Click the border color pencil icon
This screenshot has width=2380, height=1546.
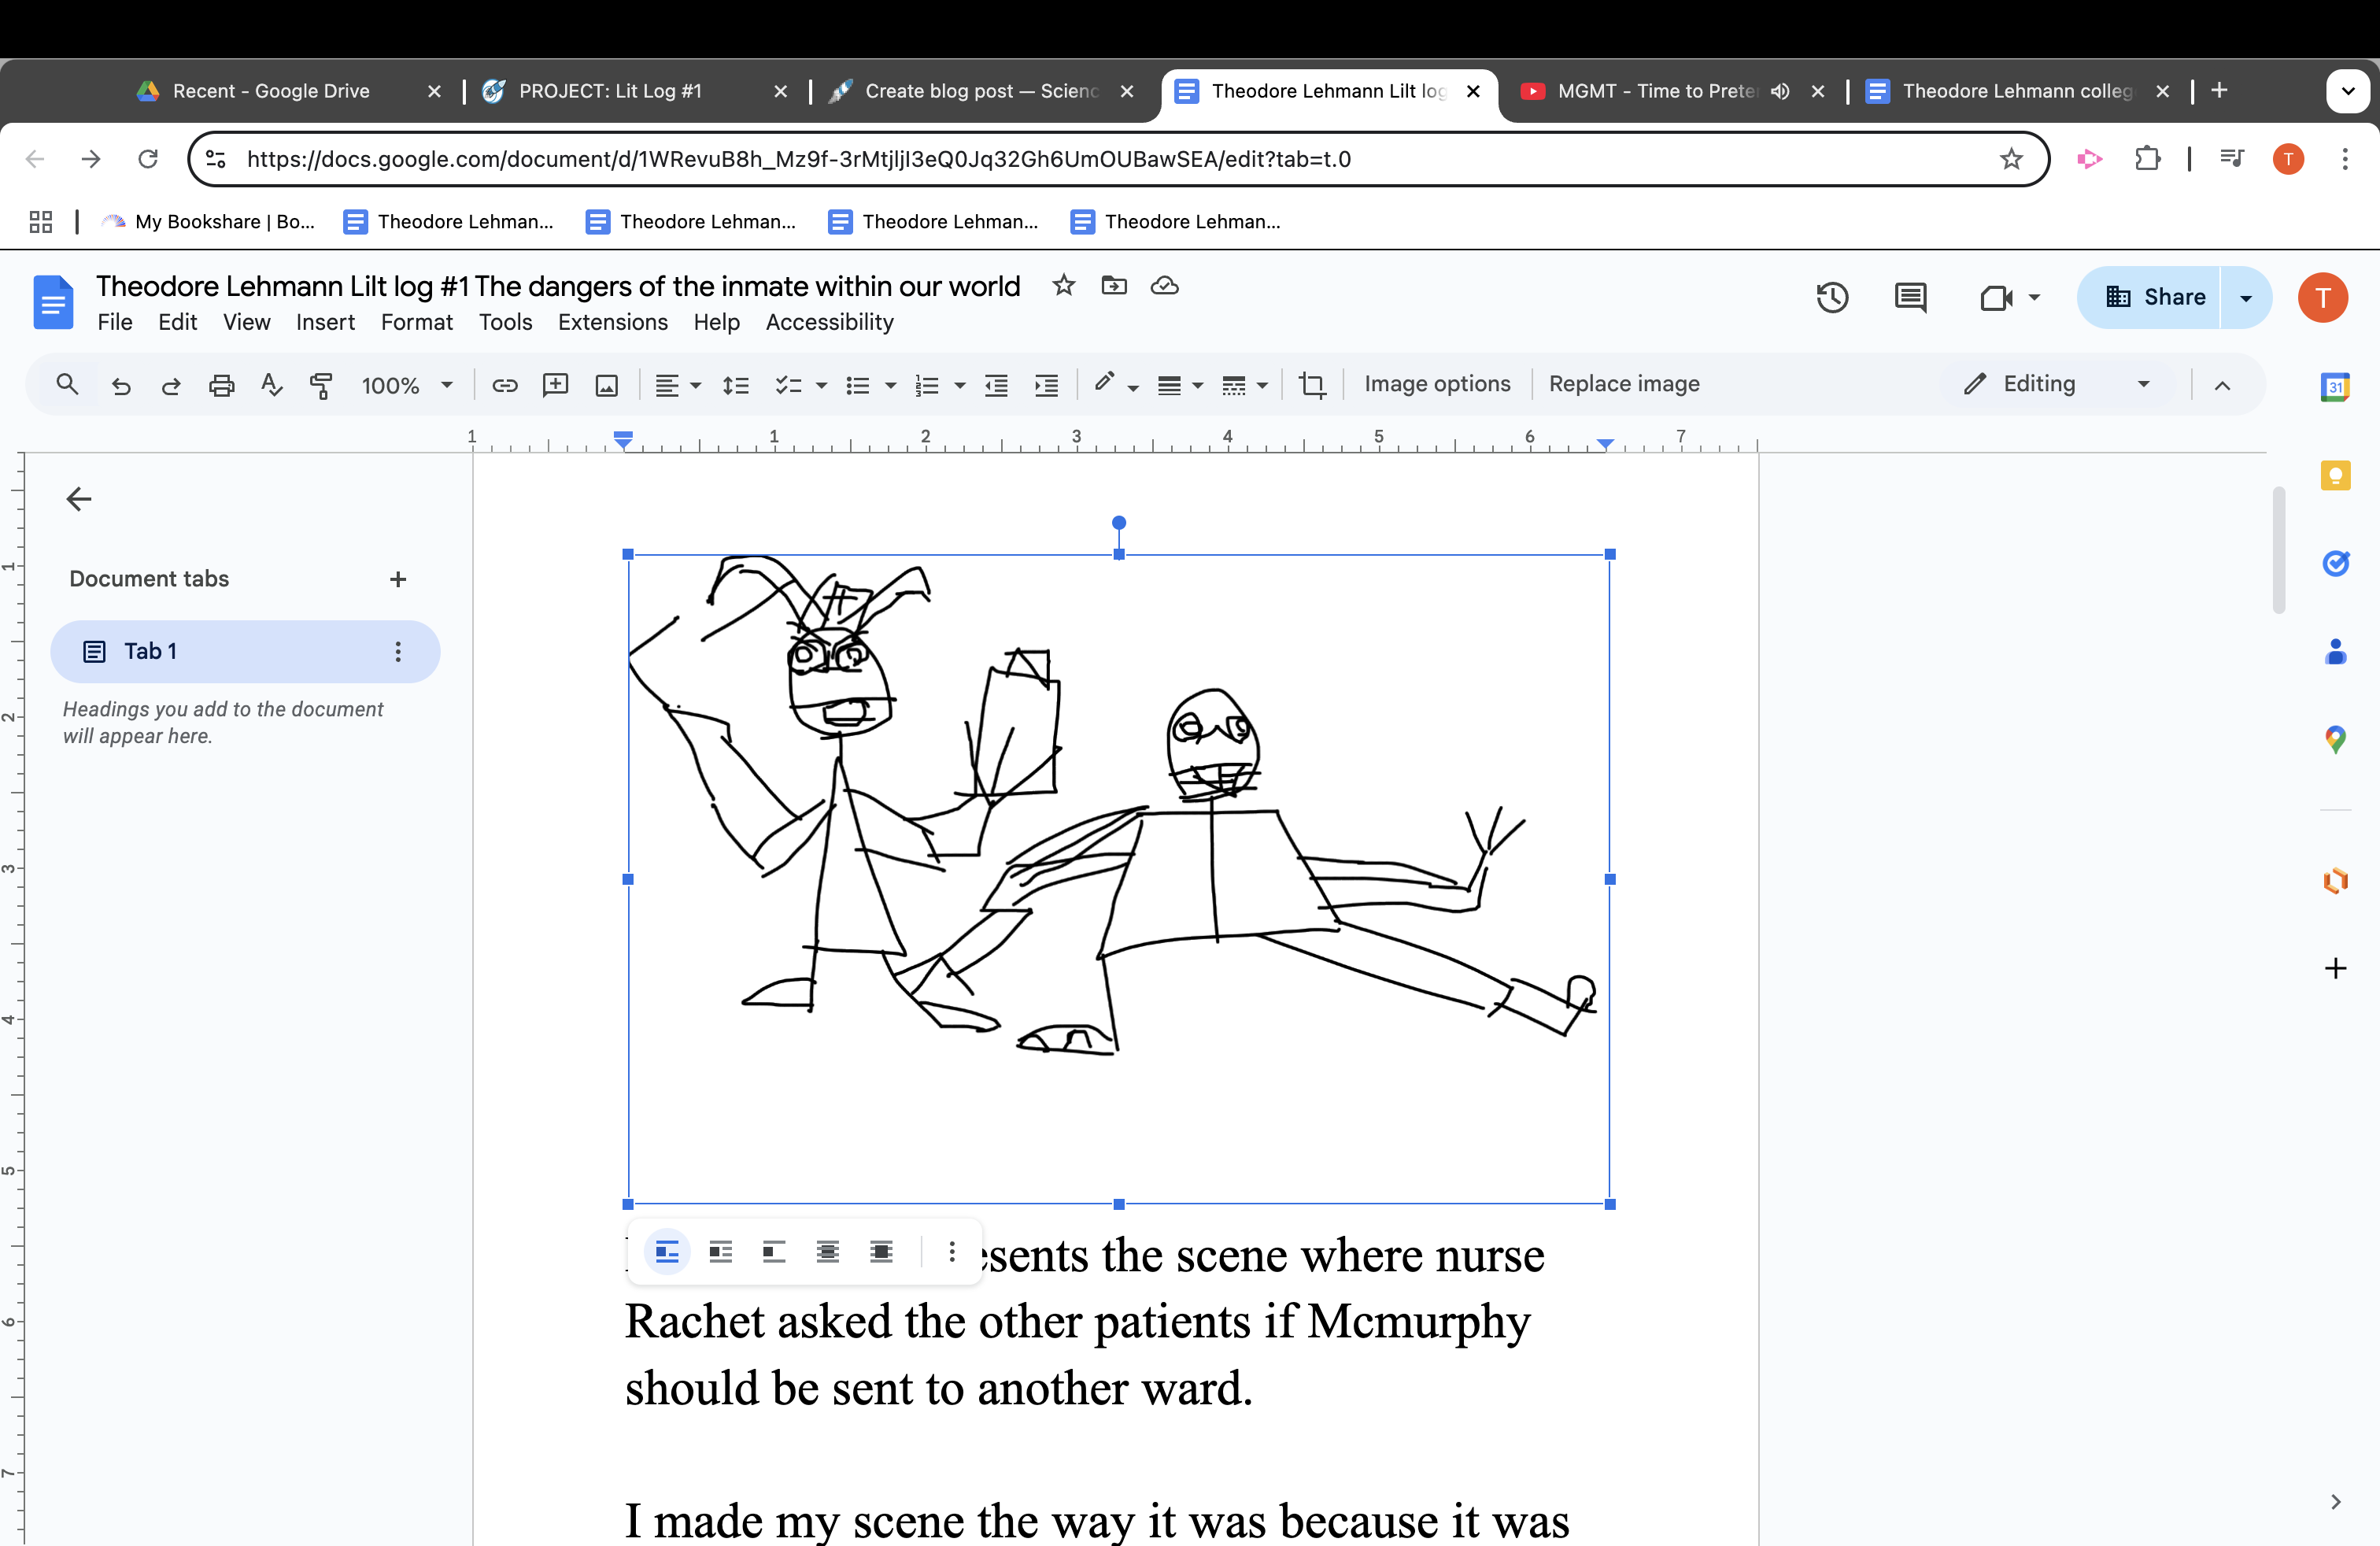pyautogui.click(x=1104, y=383)
